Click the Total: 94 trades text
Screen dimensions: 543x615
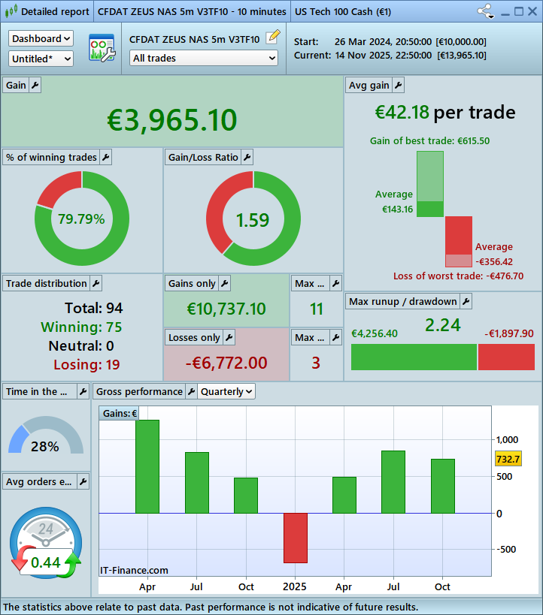coord(93,308)
